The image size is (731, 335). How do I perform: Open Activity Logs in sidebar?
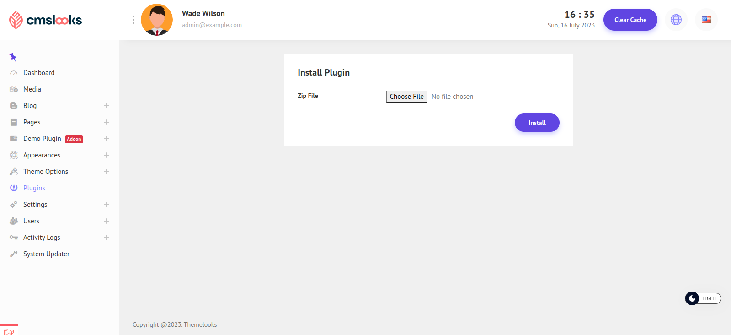pos(42,238)
